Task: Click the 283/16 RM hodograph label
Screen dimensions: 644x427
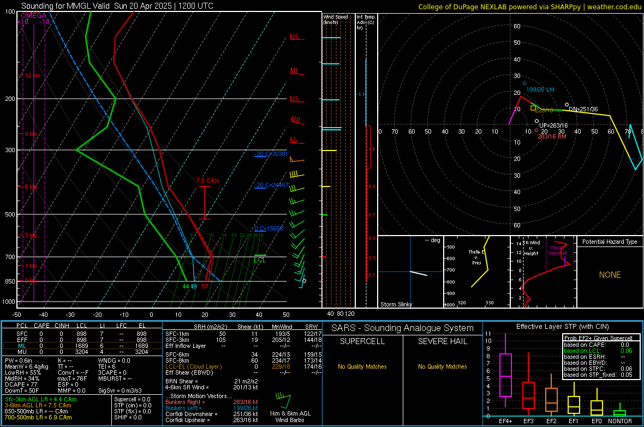Action: tap(552, 136)
